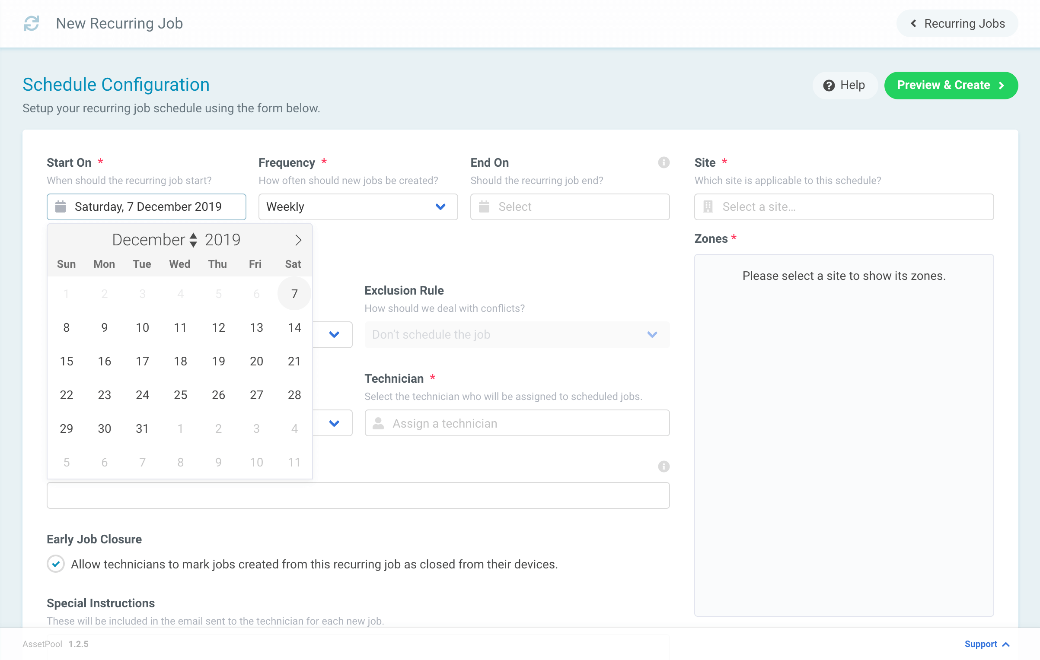Expand the dropdown left of Exclusion Rule
Screen dimensions: 1040x660
[334, 335]
